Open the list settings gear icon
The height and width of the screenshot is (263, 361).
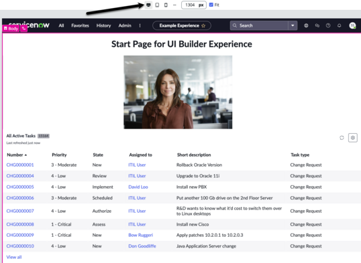[353, 138]
